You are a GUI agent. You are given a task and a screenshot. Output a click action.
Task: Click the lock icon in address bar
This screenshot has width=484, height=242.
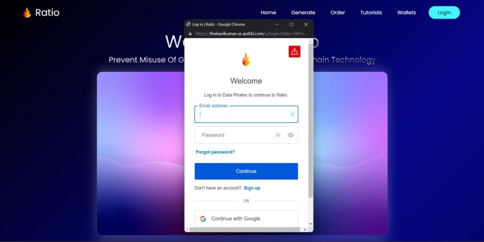[x=190, y=34]
